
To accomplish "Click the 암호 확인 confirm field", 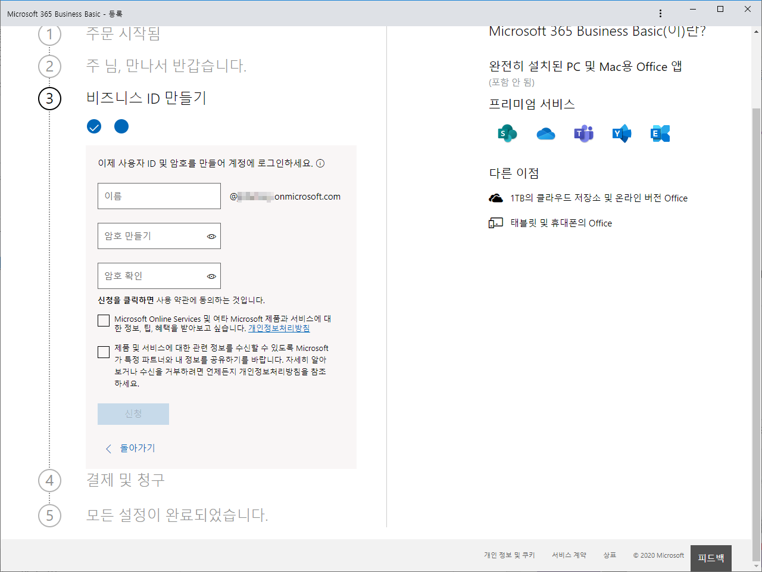I will pyautogui.click(x=159, y=276).
